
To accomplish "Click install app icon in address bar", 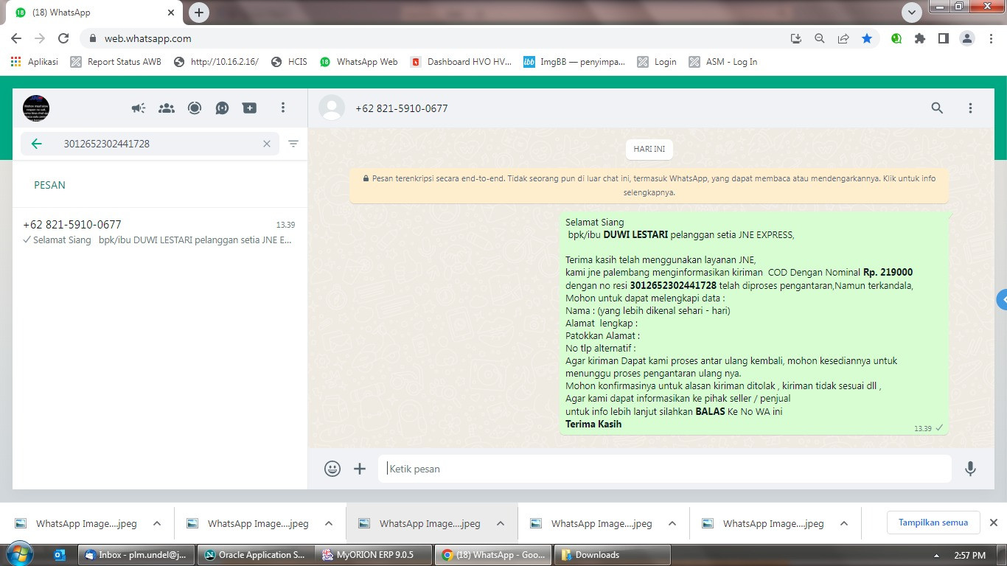I will pyautogui.click(x=795, y=38).
